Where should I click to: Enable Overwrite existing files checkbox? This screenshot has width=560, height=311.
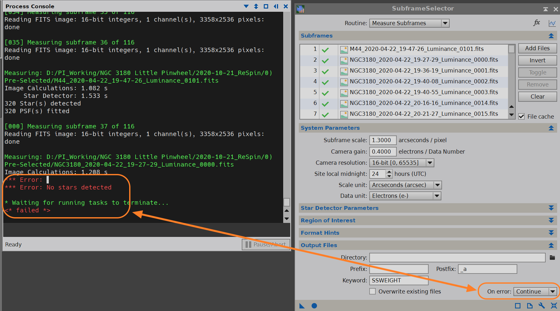[x=372, y=291]
